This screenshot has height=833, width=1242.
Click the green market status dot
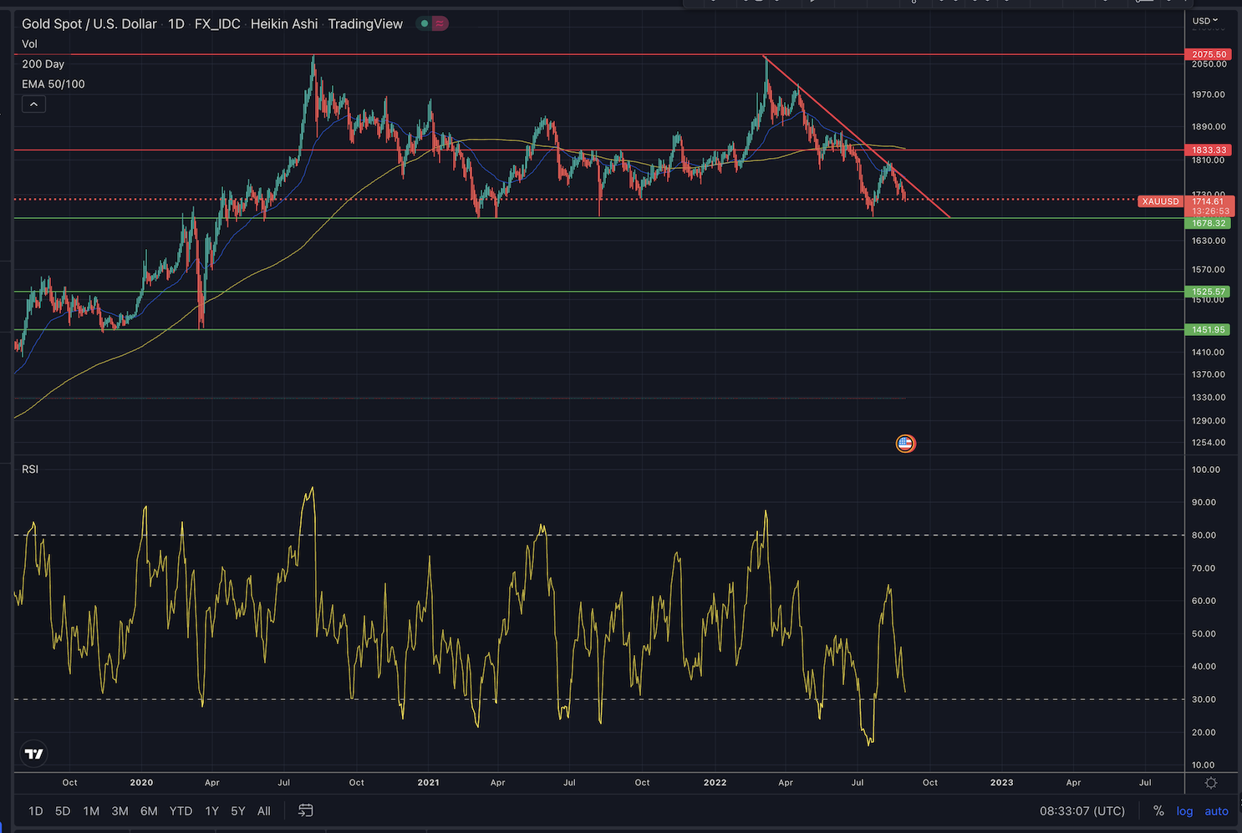(425, 23)
